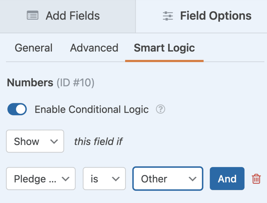The image size is (267, 203).
Task: Open the General settings tab
Action: click(34, 48)
